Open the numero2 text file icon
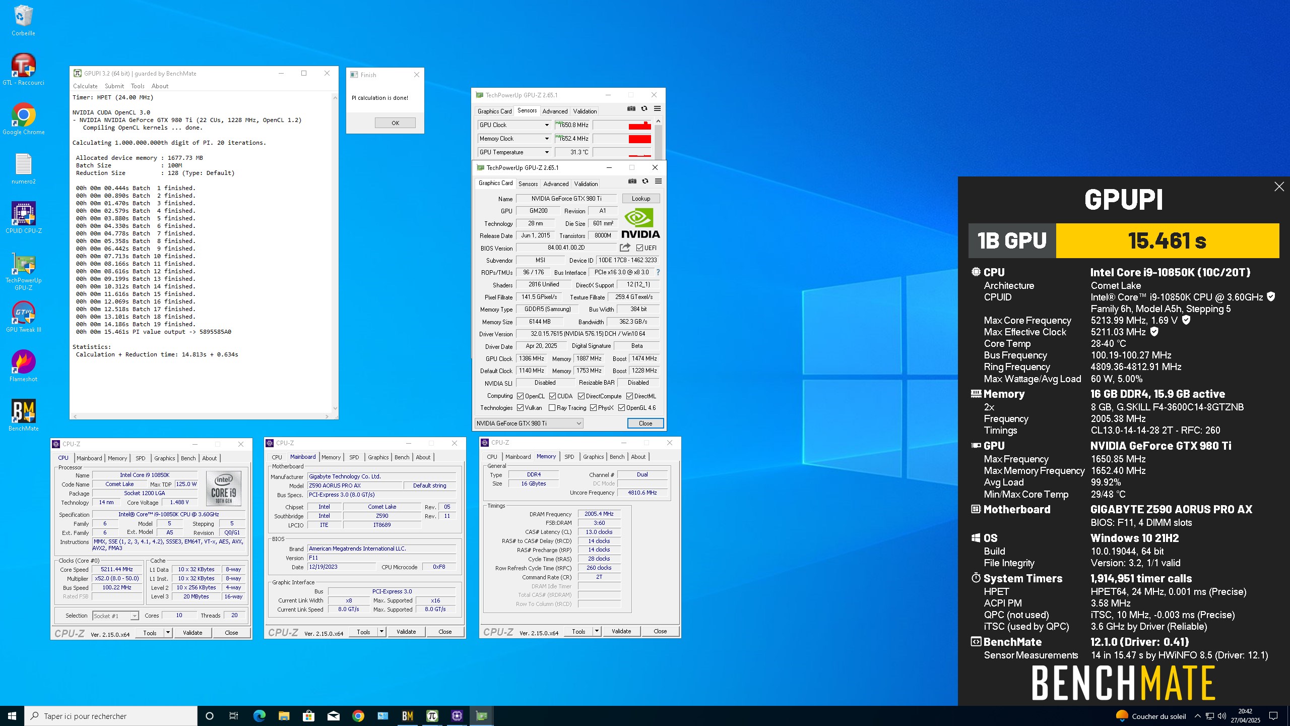Image resolution: width=1290 pixels, height=726 pixels. 23,168
